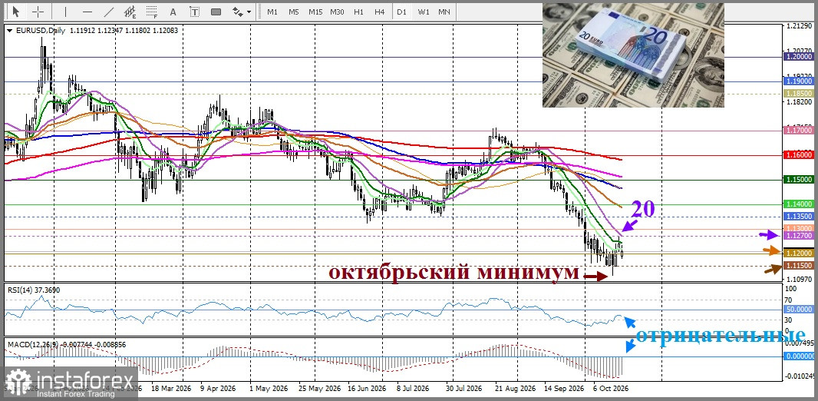Open the arrows tool dropdown arrow
818x401 pixels.
click(249, 12)
